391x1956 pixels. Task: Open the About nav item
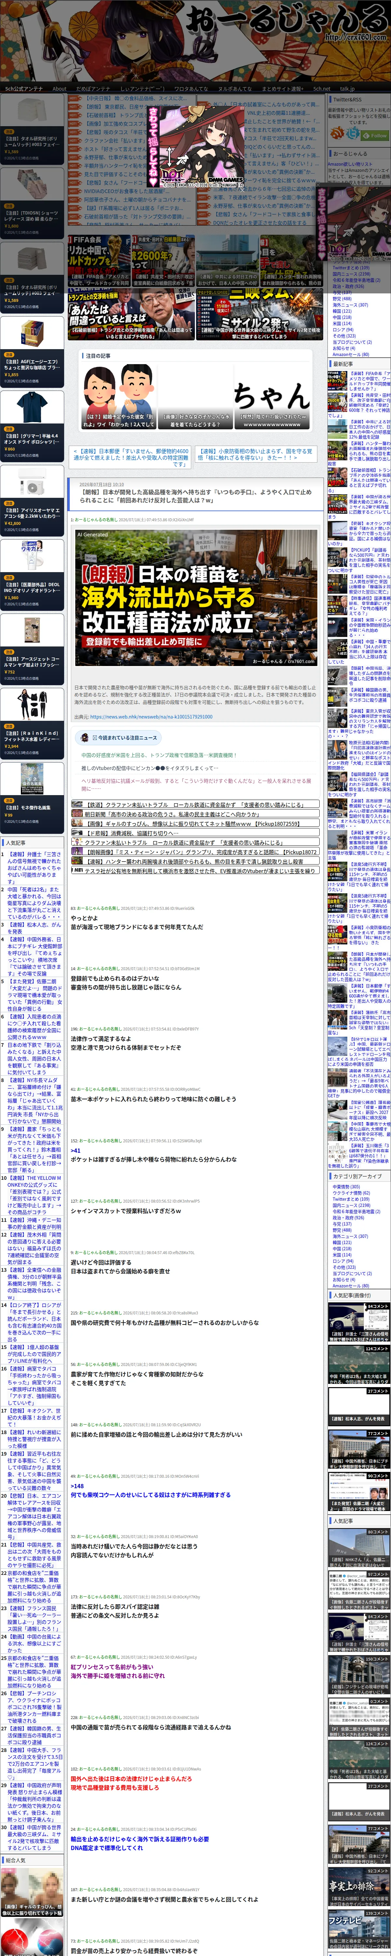(x=59, y=89)
